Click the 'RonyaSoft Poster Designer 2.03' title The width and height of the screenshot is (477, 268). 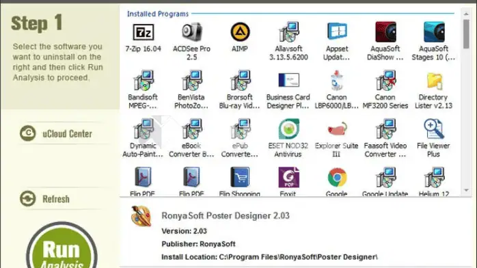pos(226,215)
